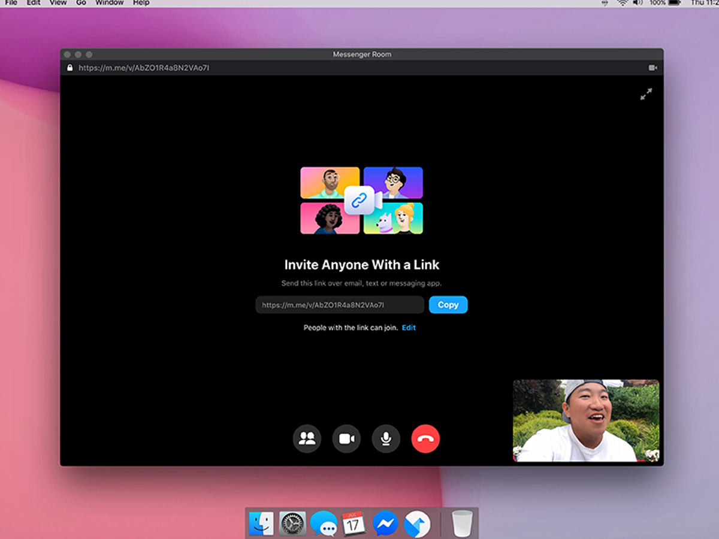
Task: Mute the microphone
Action: click(x=386, y=439)
